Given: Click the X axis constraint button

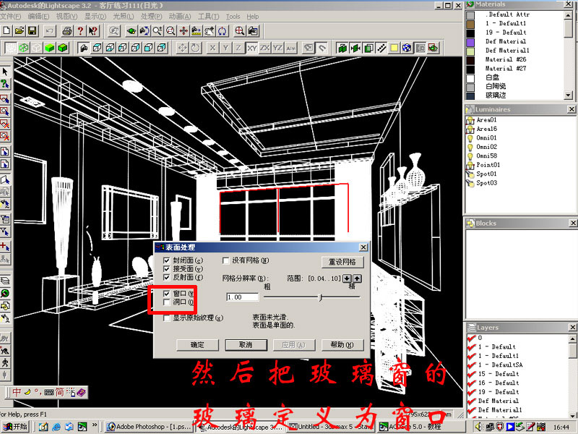Looking at the screenshot, I should (x=212, y=48).
